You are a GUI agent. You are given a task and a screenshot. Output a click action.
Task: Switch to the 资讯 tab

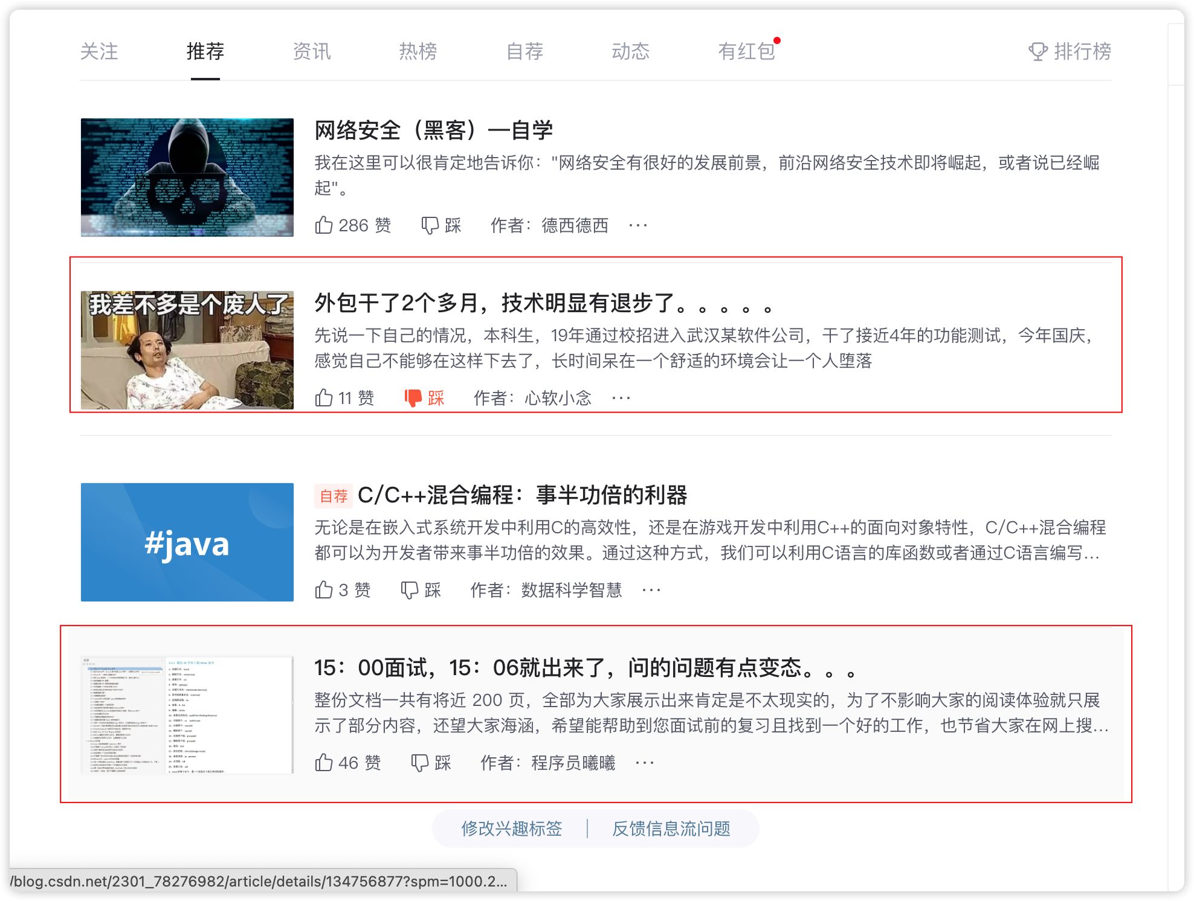pos(312,51)
